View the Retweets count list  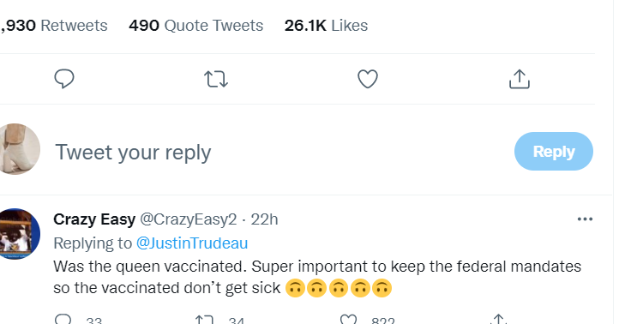point(54,26)
